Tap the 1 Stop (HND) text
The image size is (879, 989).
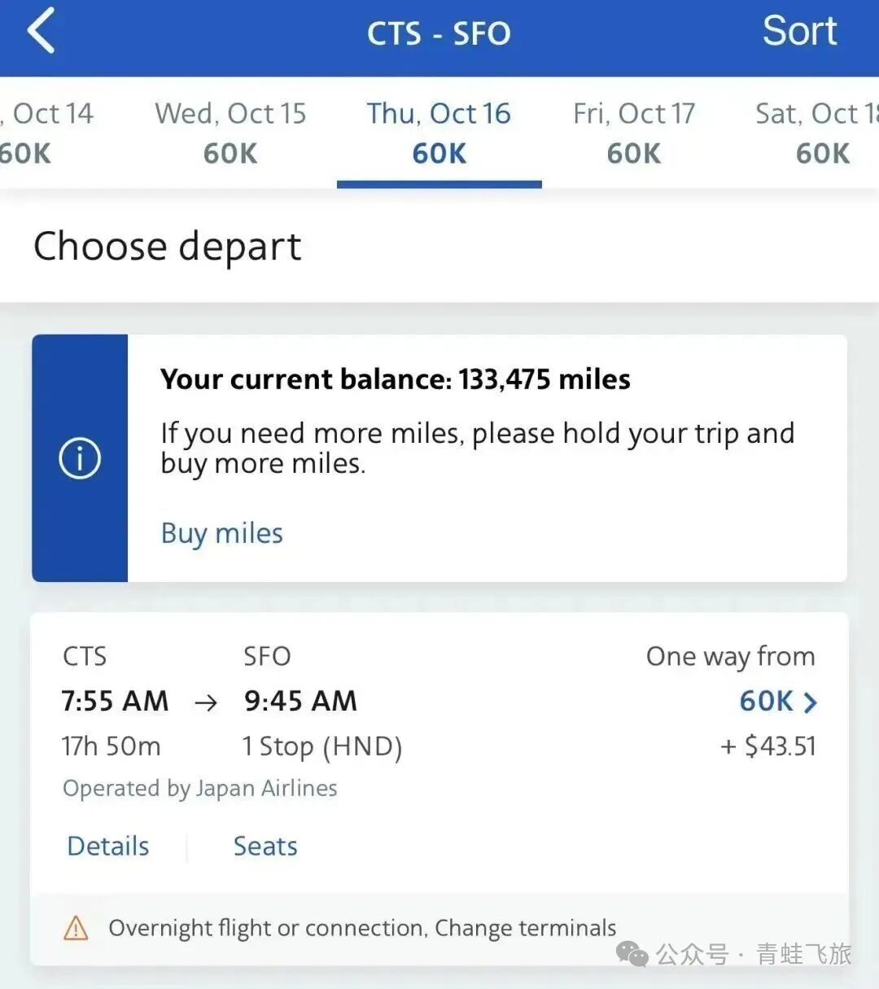tap(322, 746)
